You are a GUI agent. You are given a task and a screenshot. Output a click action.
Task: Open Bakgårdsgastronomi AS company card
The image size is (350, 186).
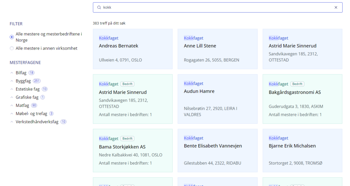point(302,99)
